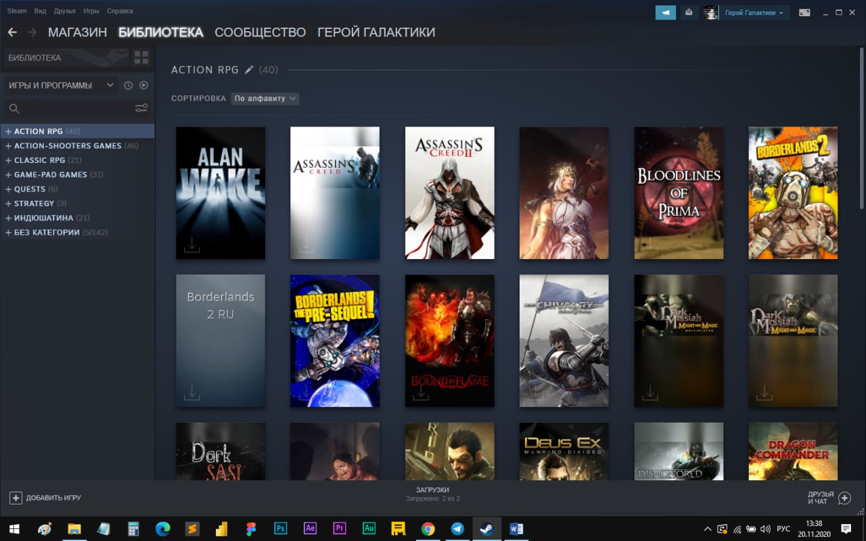Click download icon on Borderlands 2 RU
Screen dimensions: 866x541
point(191,393)
